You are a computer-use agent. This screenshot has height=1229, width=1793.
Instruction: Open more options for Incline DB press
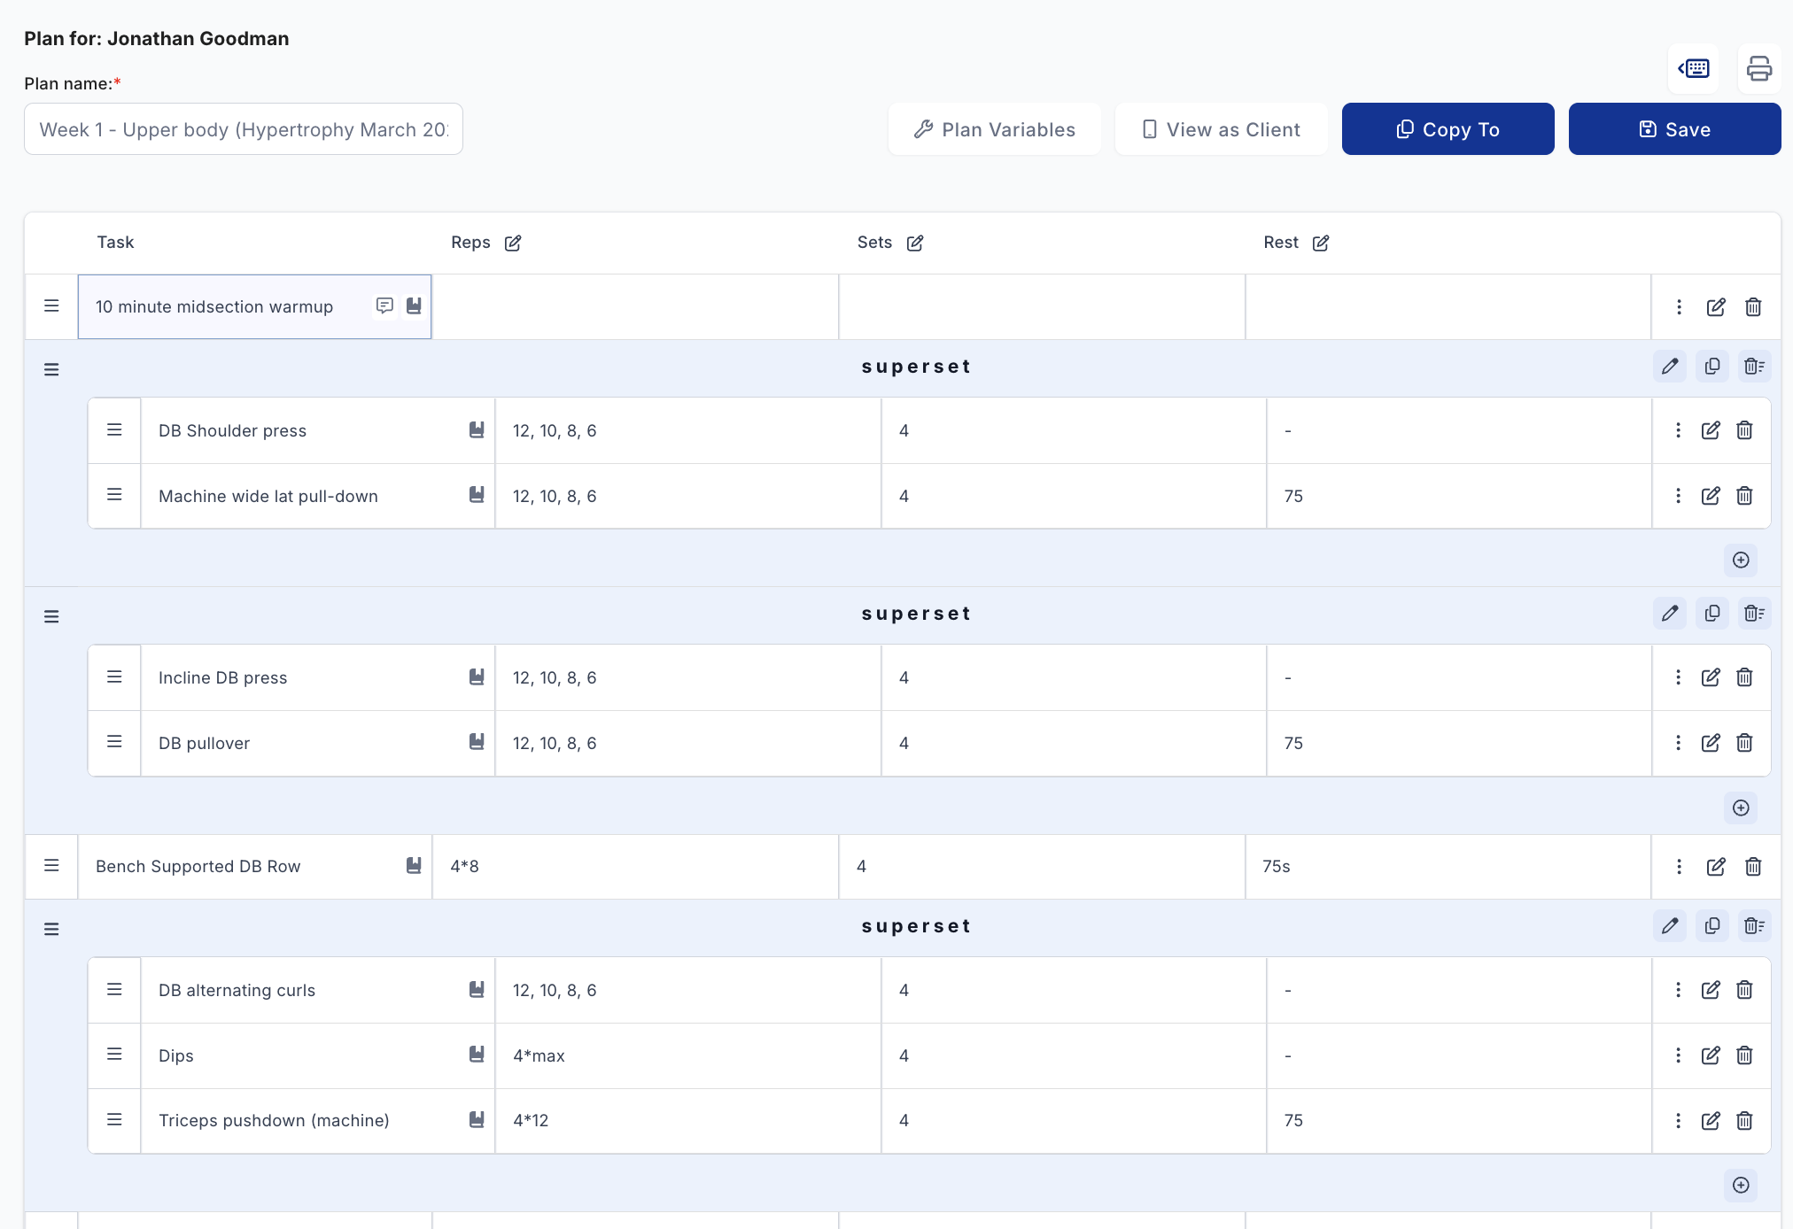click(x=1678, y=677)
